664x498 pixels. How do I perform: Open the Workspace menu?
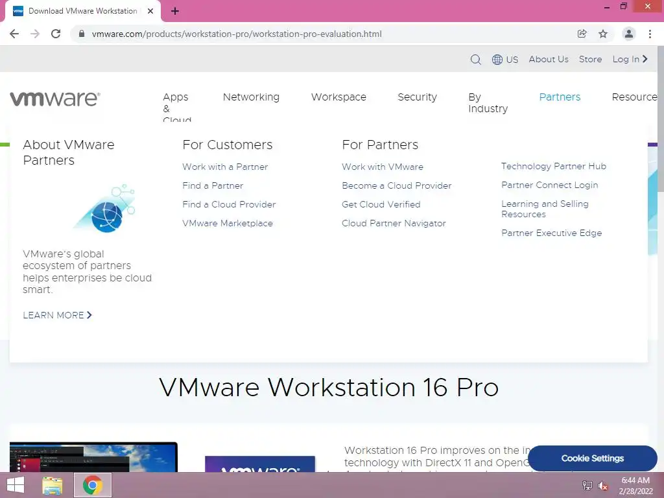click(x=338, y=97)
